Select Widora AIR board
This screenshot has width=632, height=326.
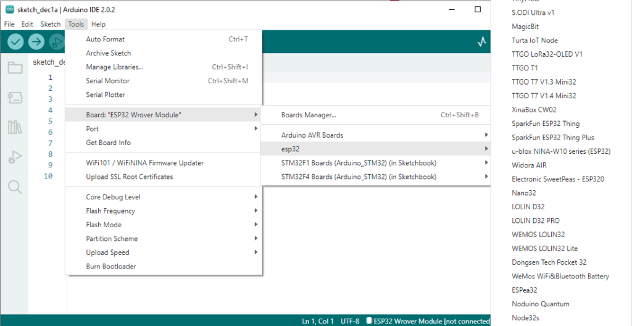529,165
